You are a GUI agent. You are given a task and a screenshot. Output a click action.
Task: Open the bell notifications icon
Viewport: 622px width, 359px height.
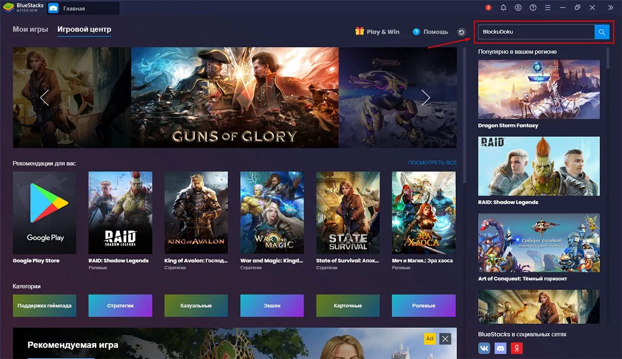point(503,8)
